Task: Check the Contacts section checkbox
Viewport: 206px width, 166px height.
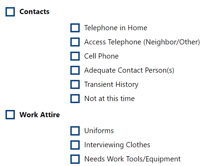Action: tap(10, 12)
